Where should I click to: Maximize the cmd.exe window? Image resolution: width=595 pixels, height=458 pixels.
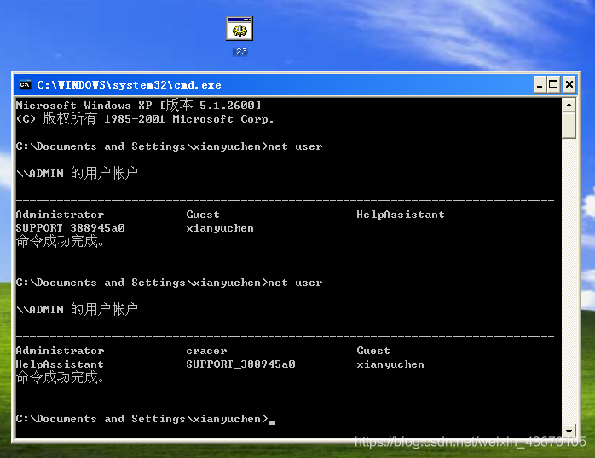(x=553, y=84)
